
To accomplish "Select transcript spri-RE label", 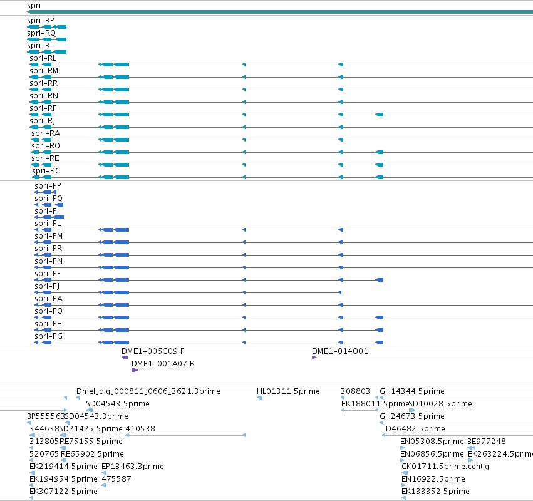I will coord(45,158).
